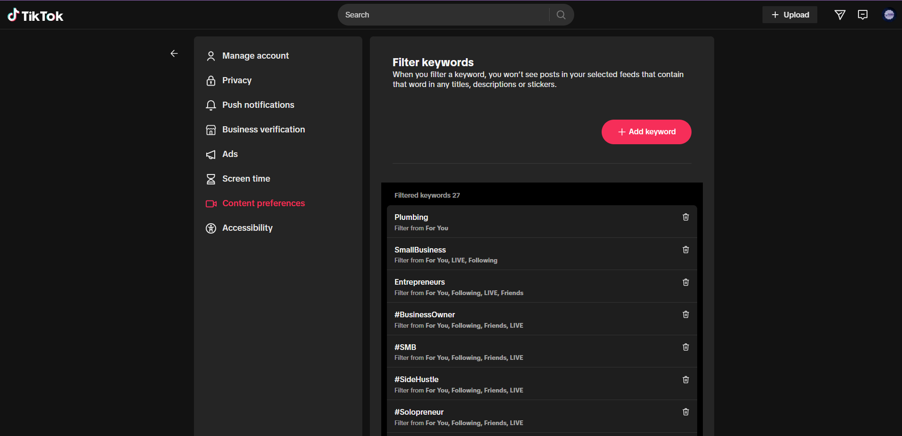Delete the Plumbing keyword

(686, 217)
